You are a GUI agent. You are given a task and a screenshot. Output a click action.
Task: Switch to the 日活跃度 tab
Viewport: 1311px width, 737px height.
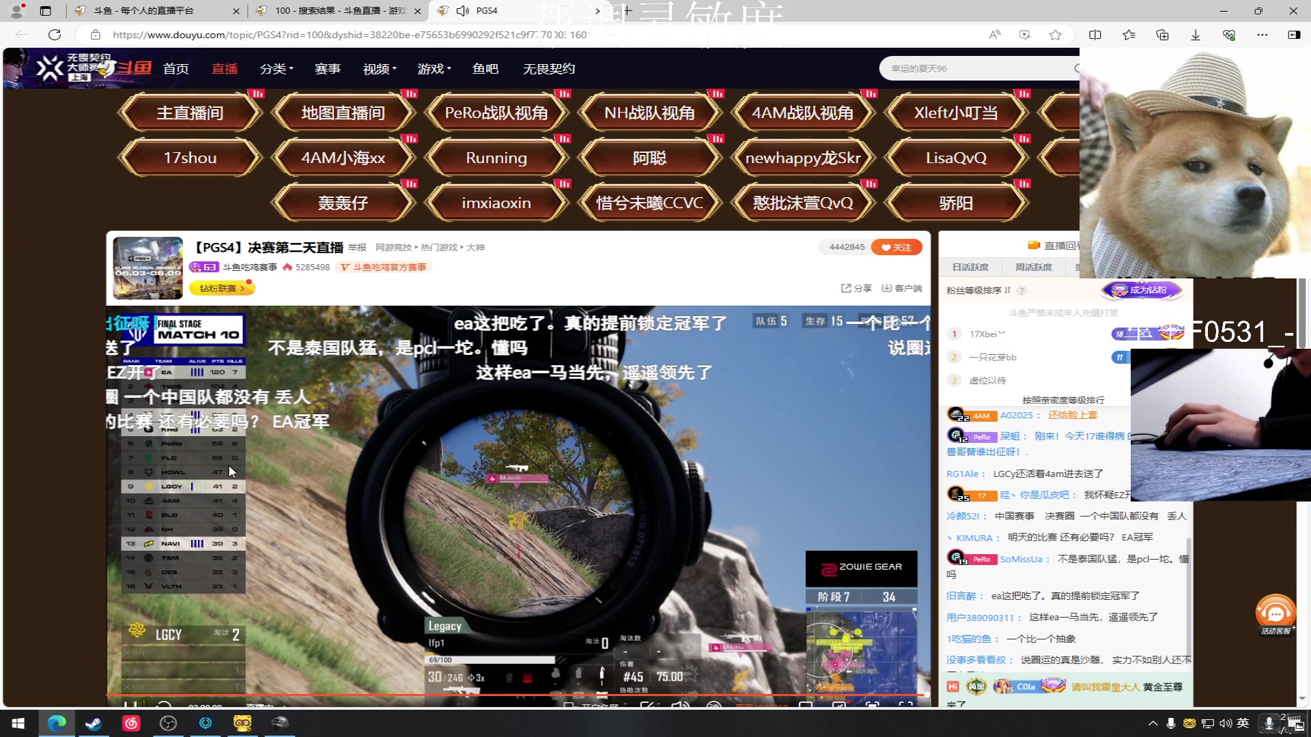(x=970, y=267)
